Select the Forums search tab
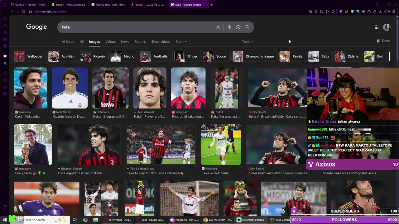The height and width of the screenshot is (224, 399). pyautogui.click(x=140, y=42)
